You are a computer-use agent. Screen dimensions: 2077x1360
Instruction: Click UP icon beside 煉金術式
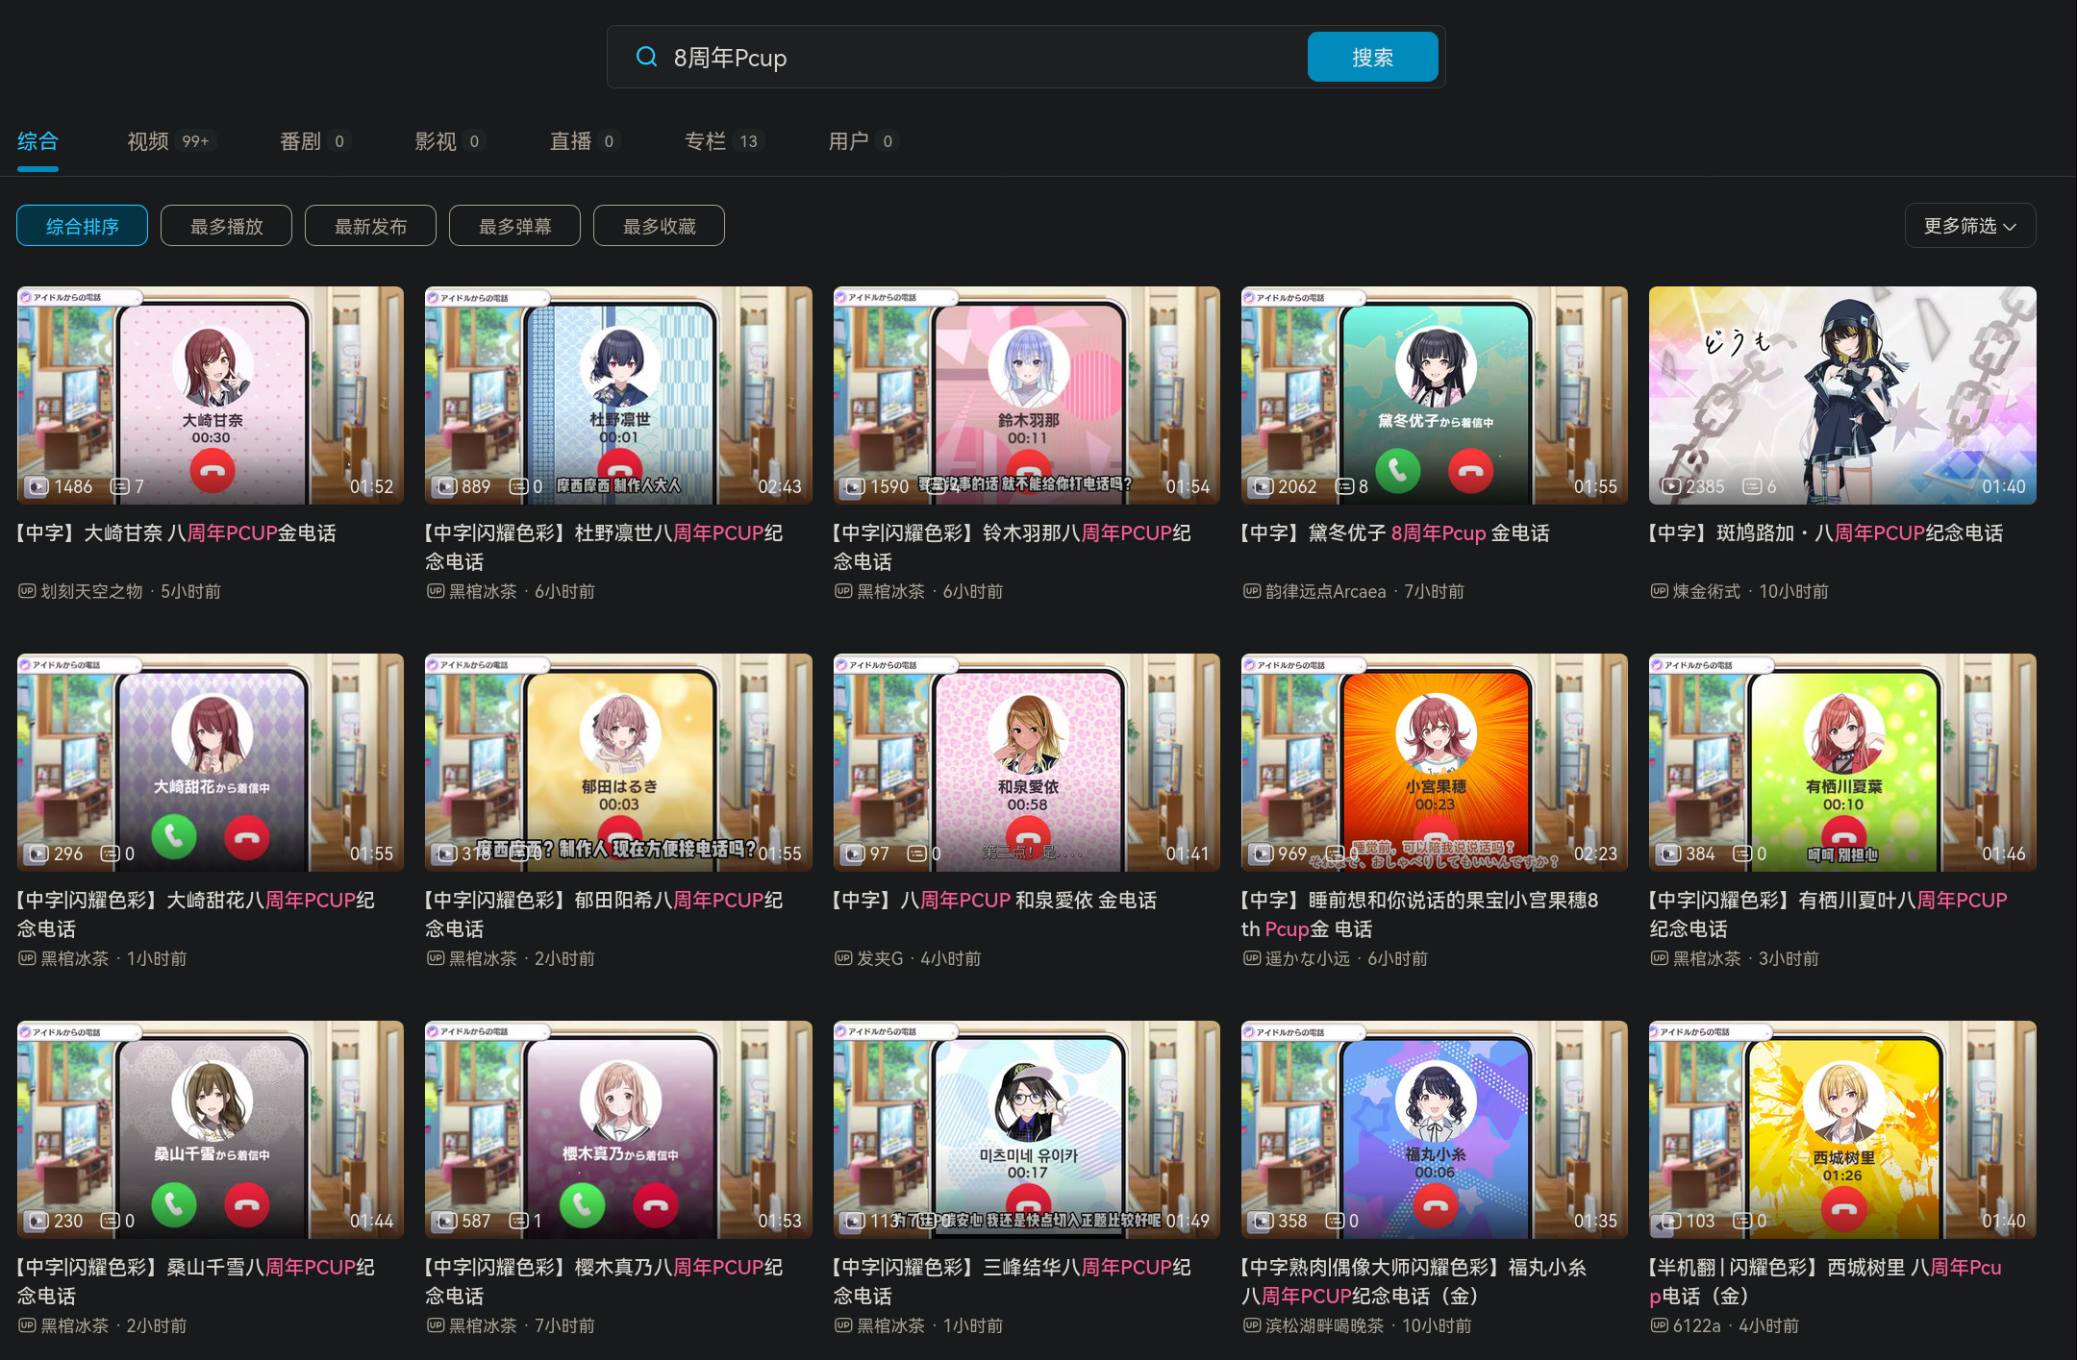1659,591
